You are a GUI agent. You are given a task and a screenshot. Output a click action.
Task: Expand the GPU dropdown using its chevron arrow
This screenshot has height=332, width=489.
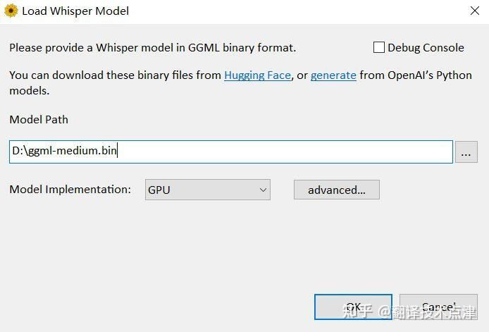263,190
